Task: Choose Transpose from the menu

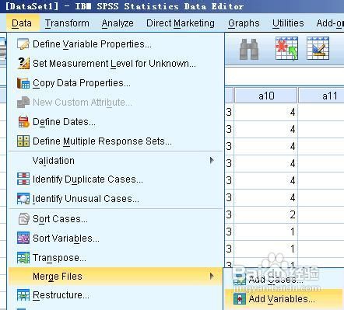Action: pos(116,258)
